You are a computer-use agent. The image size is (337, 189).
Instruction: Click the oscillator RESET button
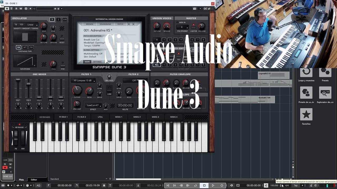[x=62, y=39]
